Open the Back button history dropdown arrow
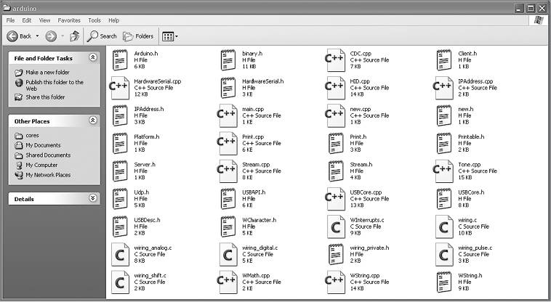 pyautogui.click(x=37, y=36)
